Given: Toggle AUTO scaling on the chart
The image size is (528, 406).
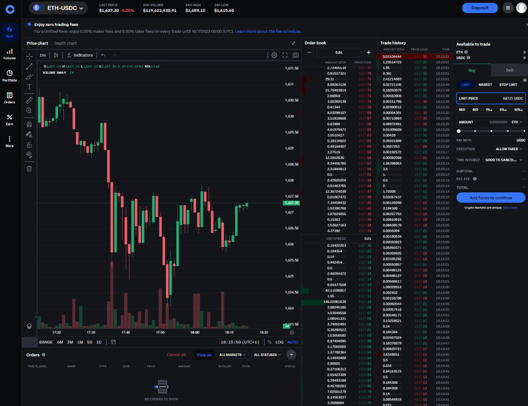Looking at the screenshot, I should (292, 342).
